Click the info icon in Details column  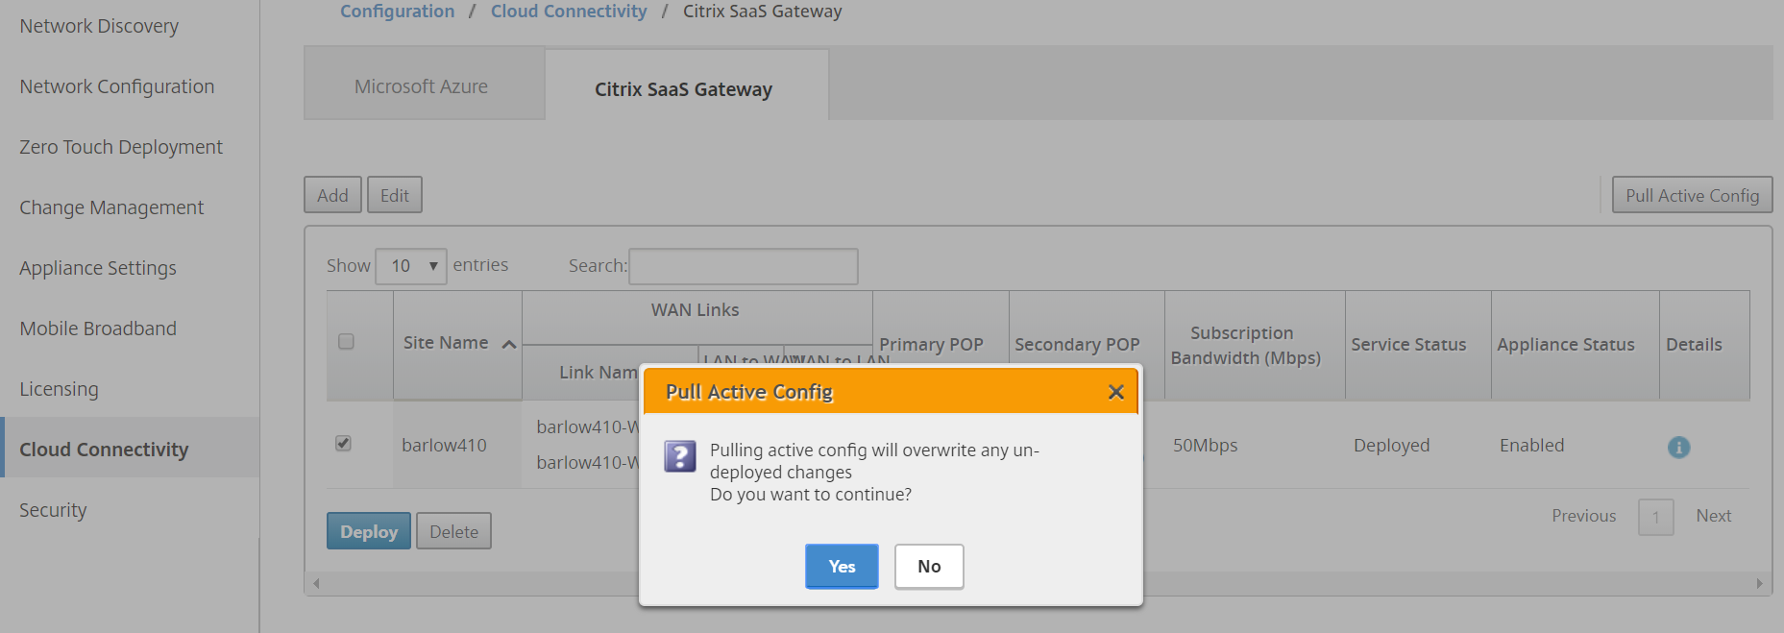1678,447
